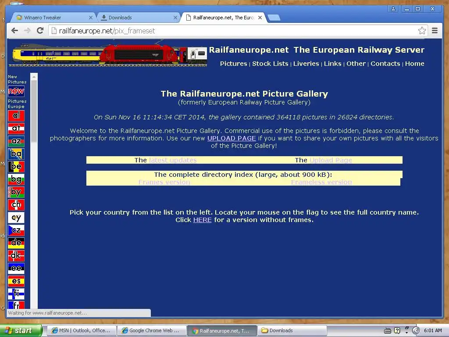Open the Other menu link
This screenshot has height=337, width=449.
point(356,64)
